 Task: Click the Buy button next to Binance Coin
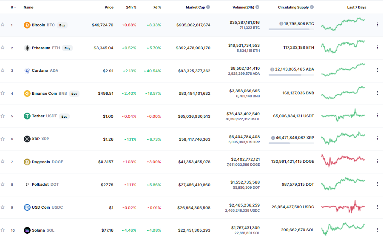coord(74,94)
